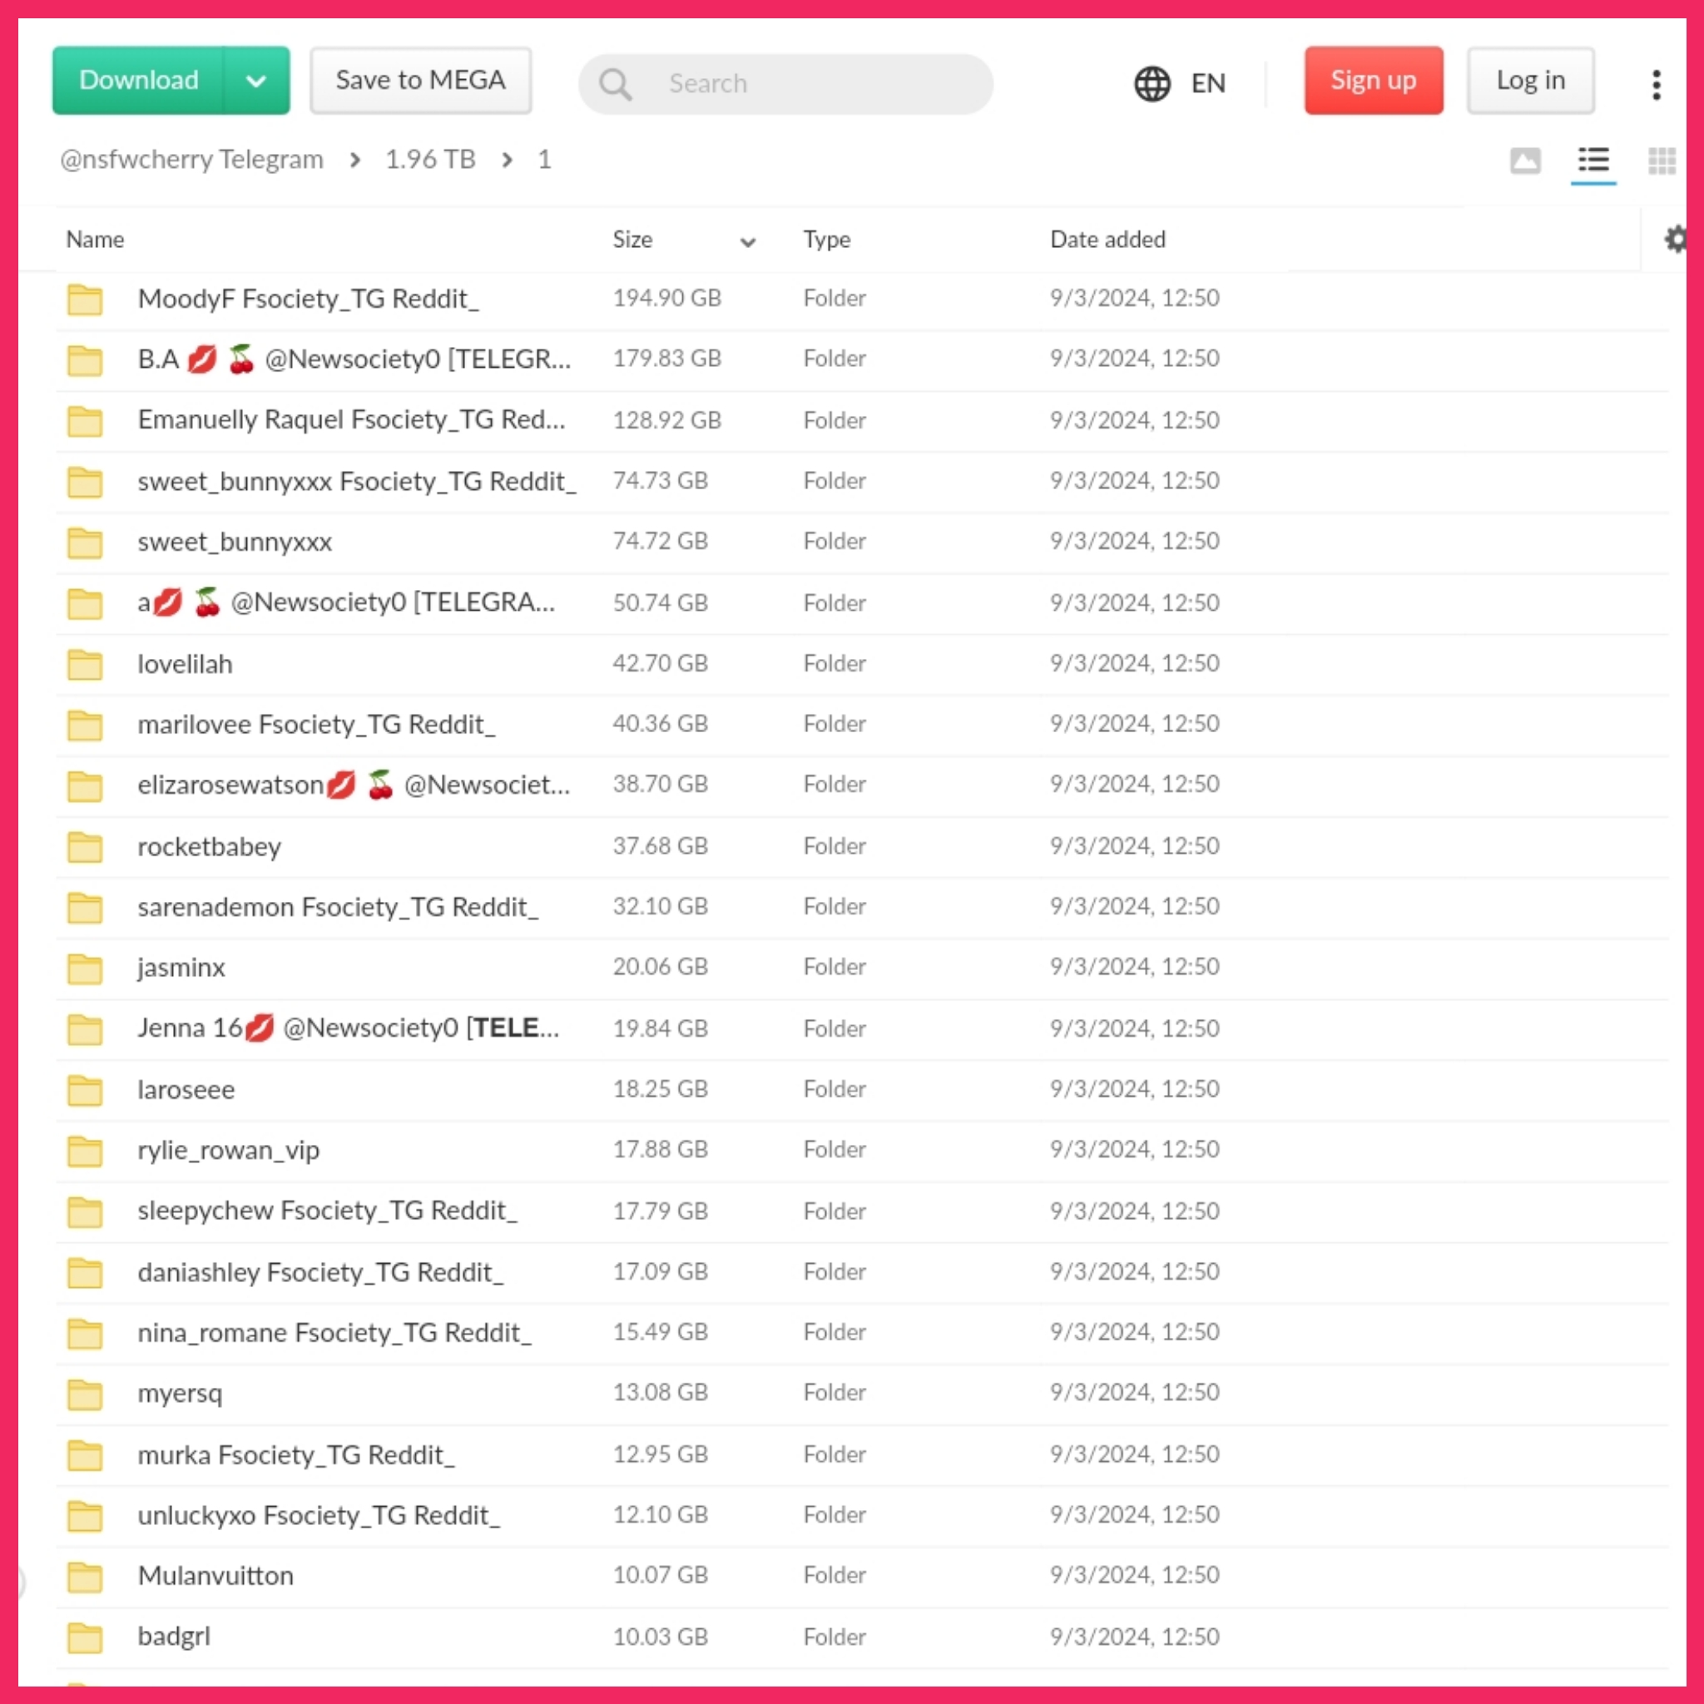Open the three-dot more menu
The image size is (1704, 1704).
[1657, 85]
